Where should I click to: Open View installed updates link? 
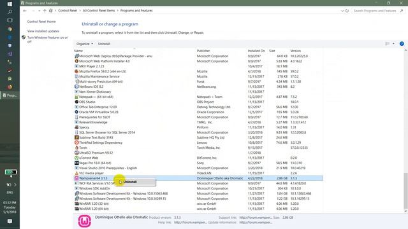(x=43, y=31)
